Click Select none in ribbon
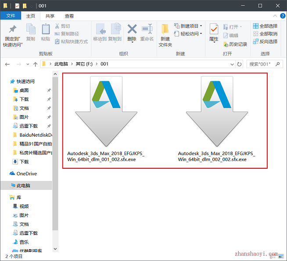Image resolution: width=287 pixels, height=261 pixels. 265,34
